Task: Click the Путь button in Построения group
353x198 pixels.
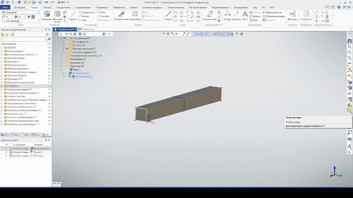Action: coord(101,13)
